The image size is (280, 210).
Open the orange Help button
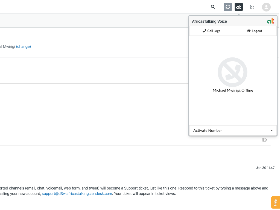click(275, 202)
